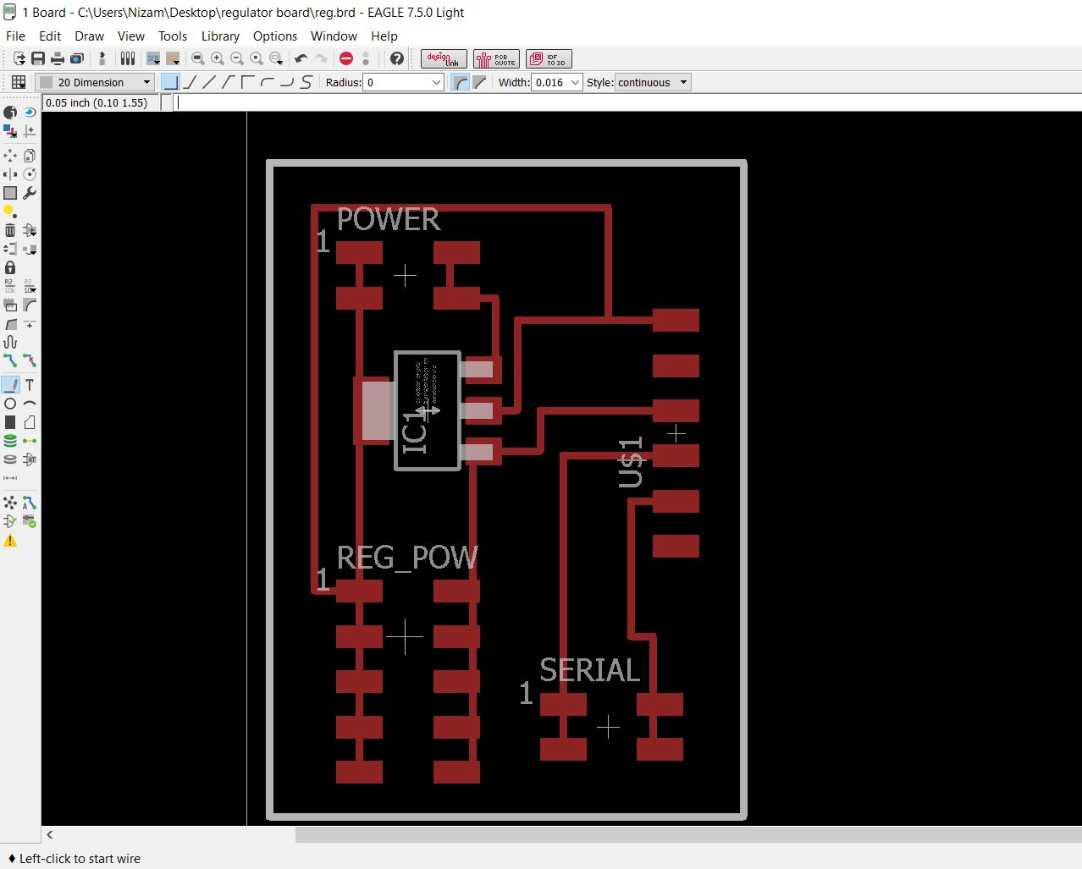
Task: Select the arc-then-straight wire bend
Action: point(268,82)
